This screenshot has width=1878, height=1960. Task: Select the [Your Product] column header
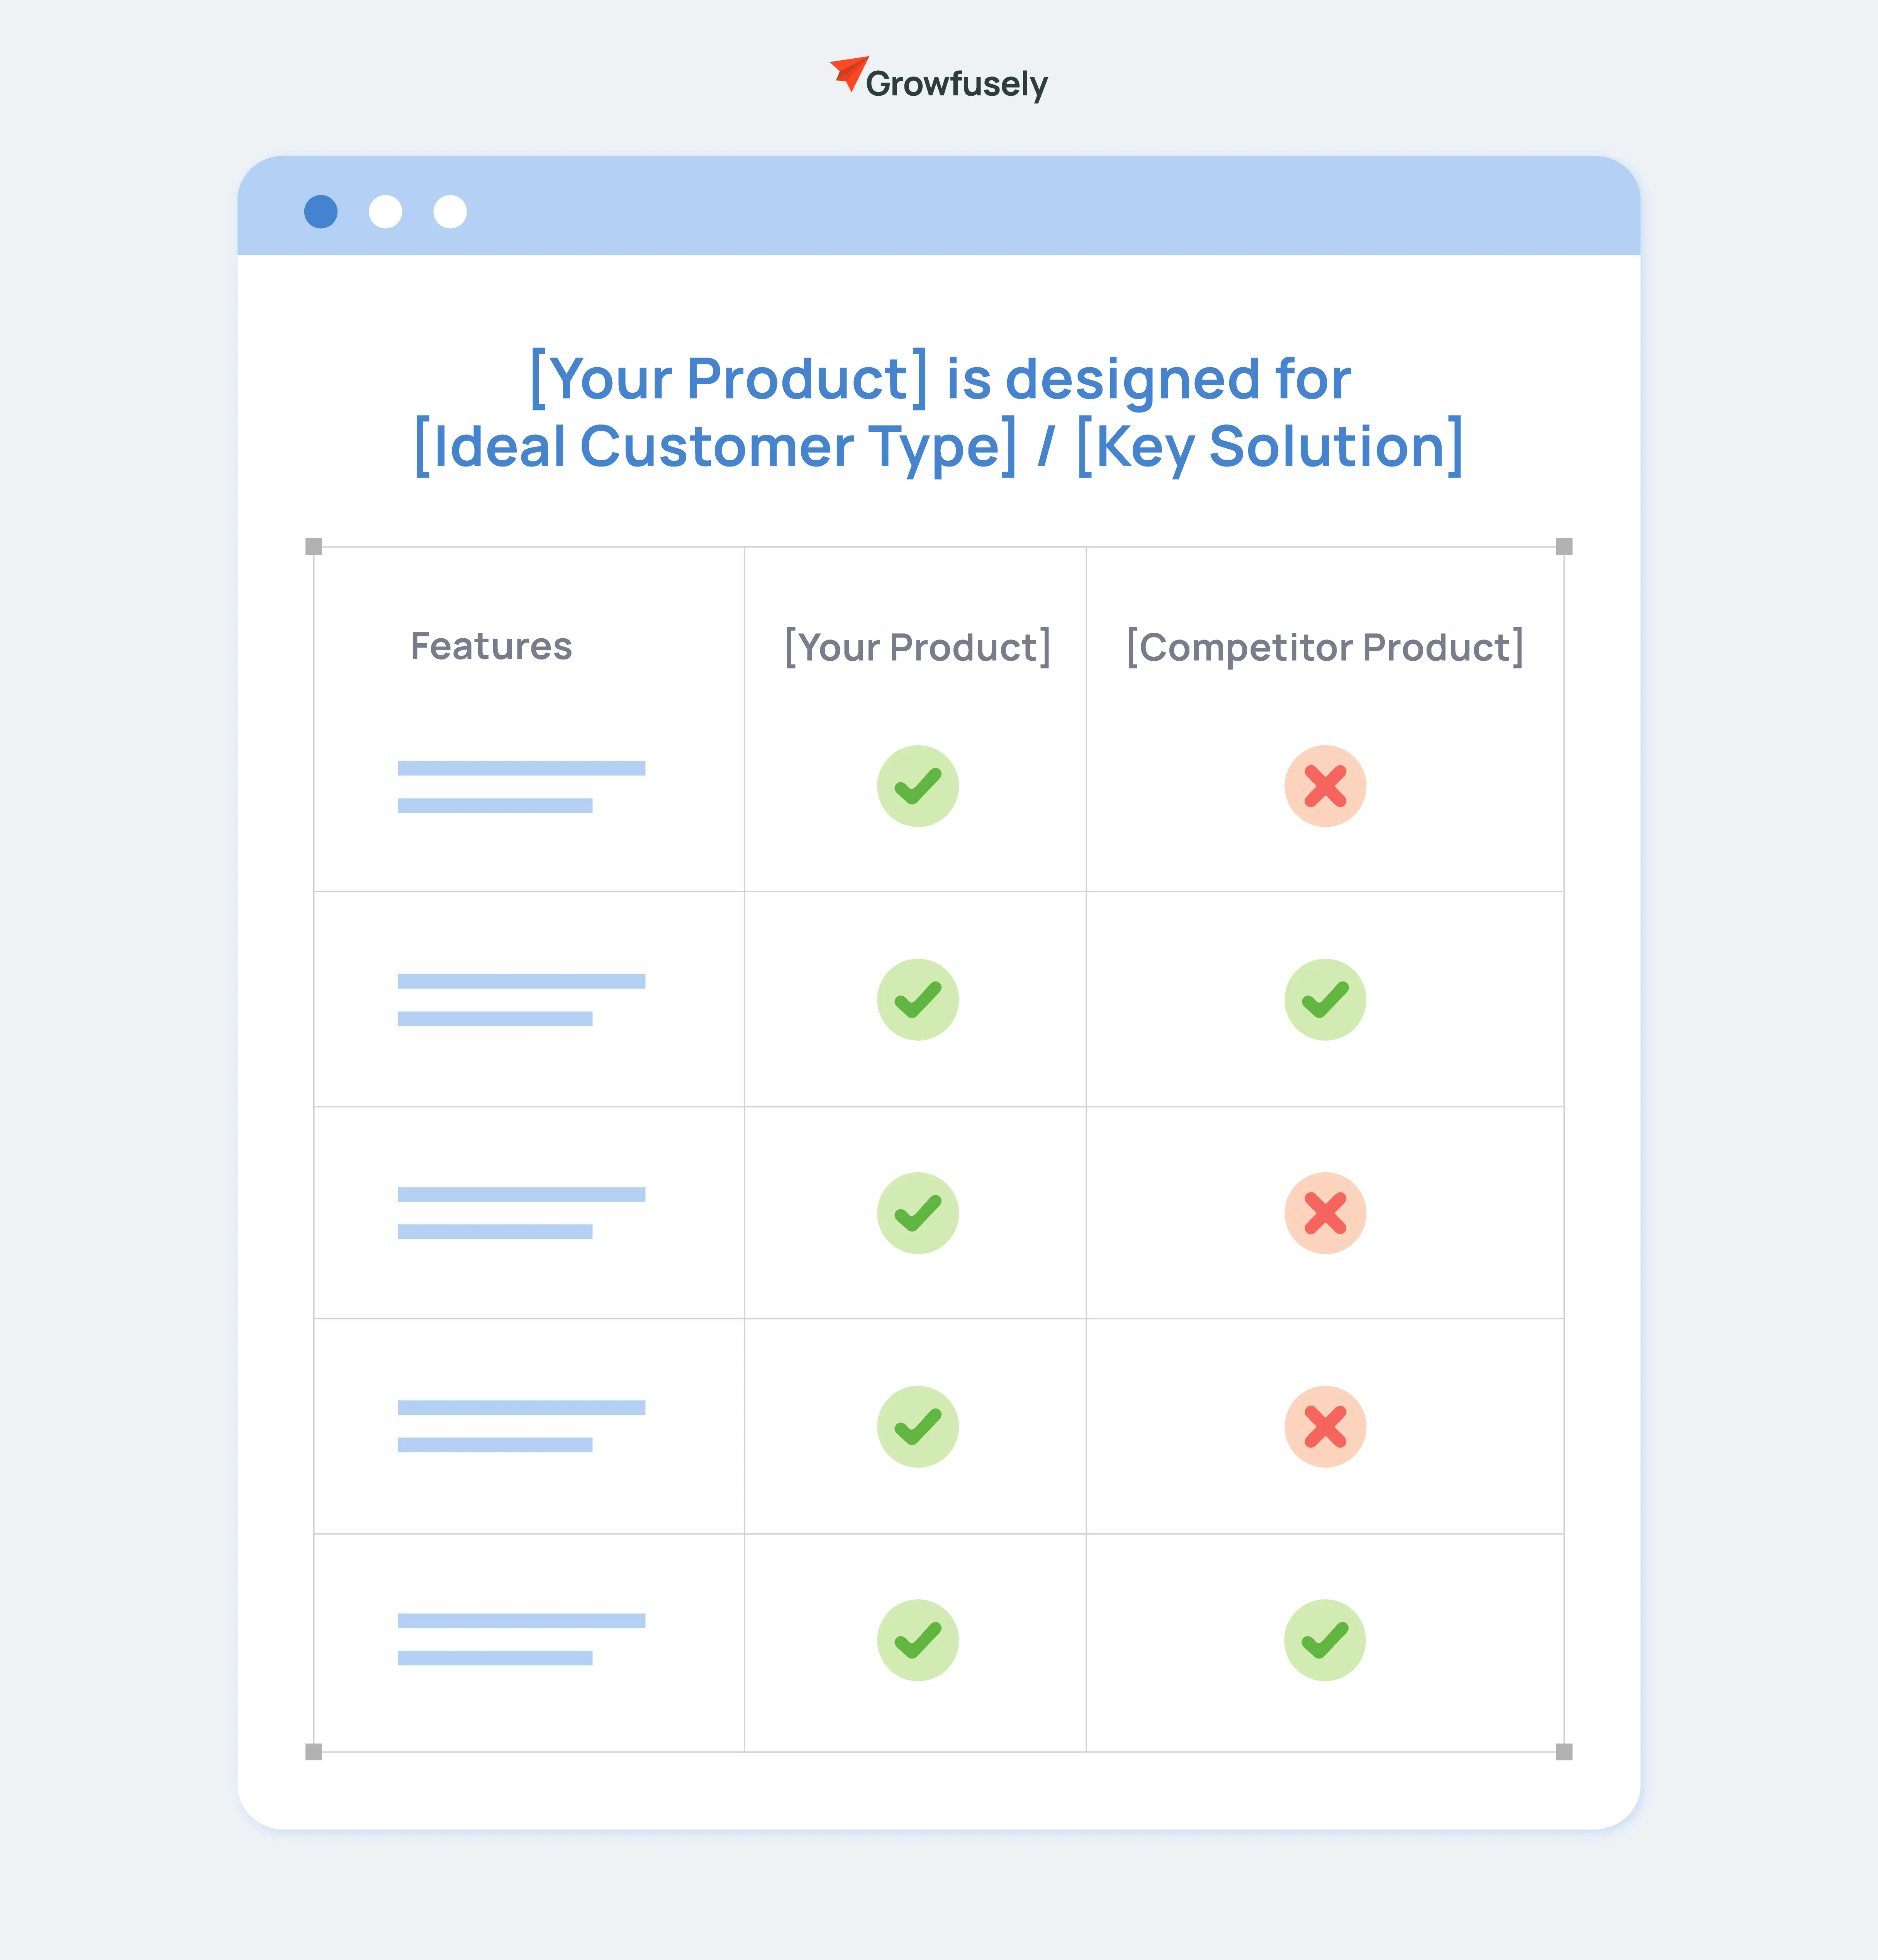[917, 648]
